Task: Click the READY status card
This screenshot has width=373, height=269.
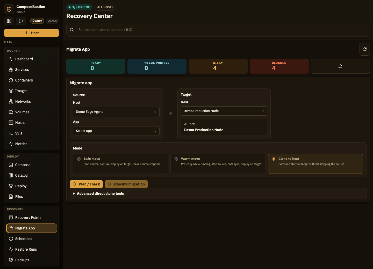Action: point(96,66)
